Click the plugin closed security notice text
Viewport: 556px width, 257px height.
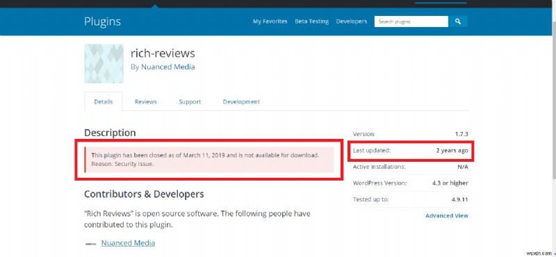pos(205,160)
